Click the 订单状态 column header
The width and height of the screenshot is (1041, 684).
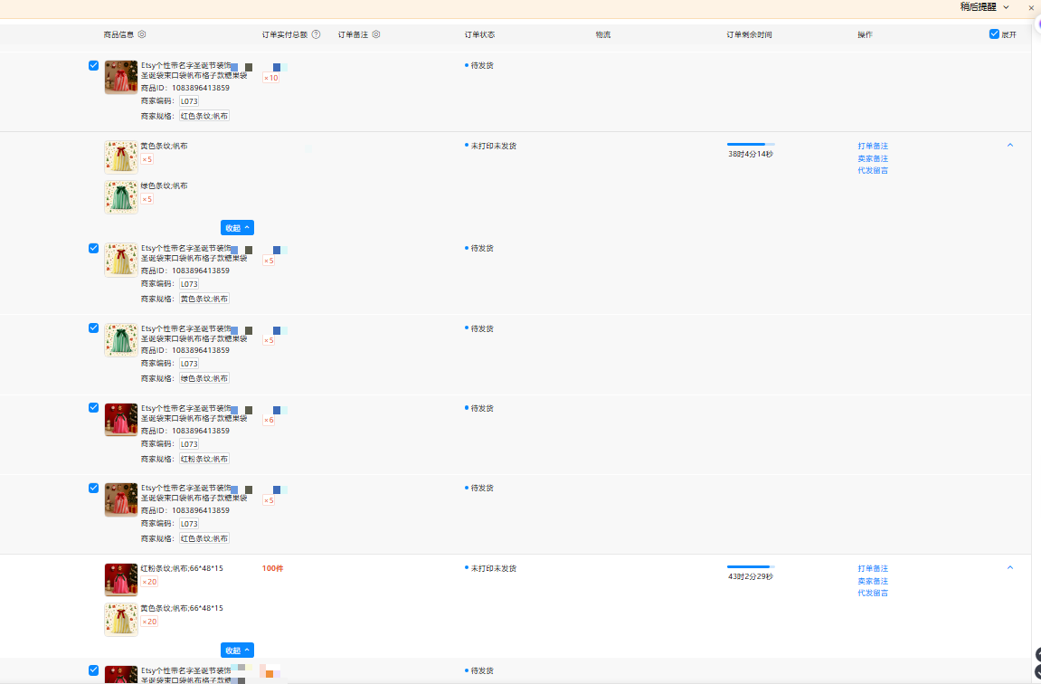click(479, 34)
